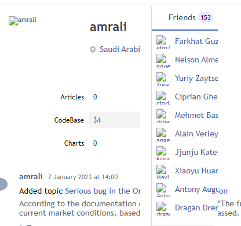Open the Saudi Arabia location link
Screen dimensions: 241x226
120,50
